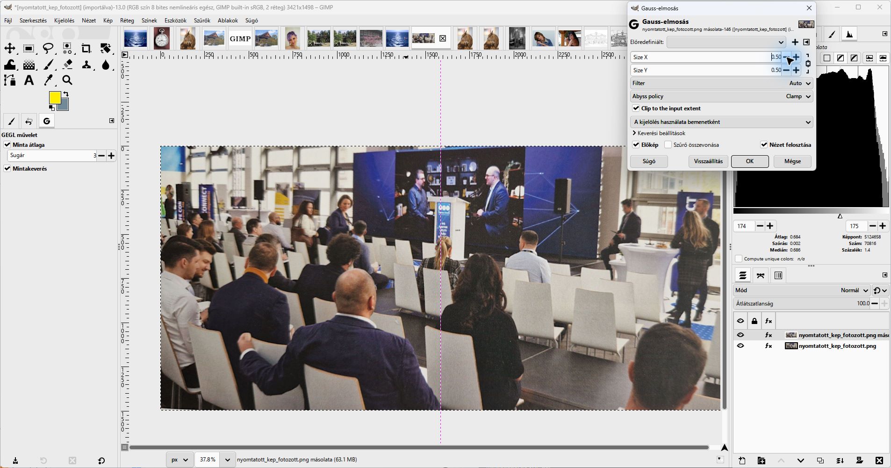Select the Clone stamp tool

(x=86, y=65)
